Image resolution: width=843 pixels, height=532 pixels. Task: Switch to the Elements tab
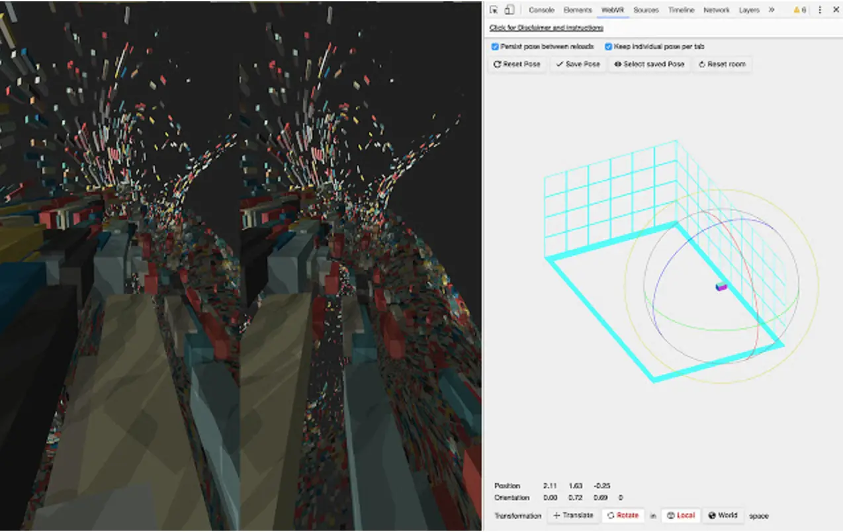577,10
